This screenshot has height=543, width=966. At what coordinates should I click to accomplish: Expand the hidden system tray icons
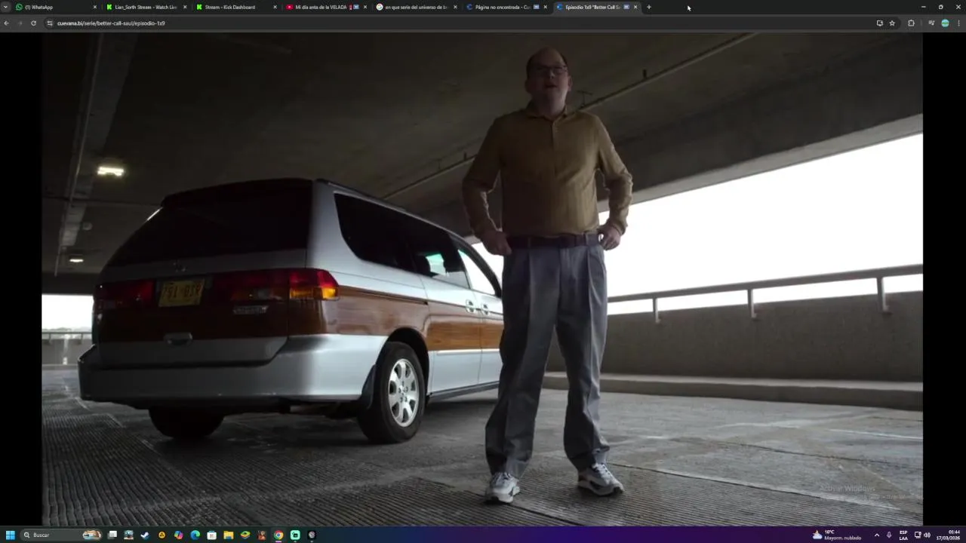tap(876, 535)
